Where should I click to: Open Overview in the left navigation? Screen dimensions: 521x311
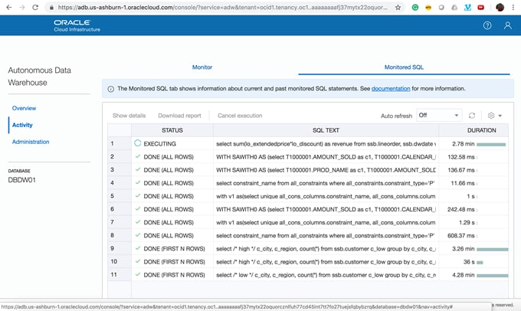tap(24, 108)
